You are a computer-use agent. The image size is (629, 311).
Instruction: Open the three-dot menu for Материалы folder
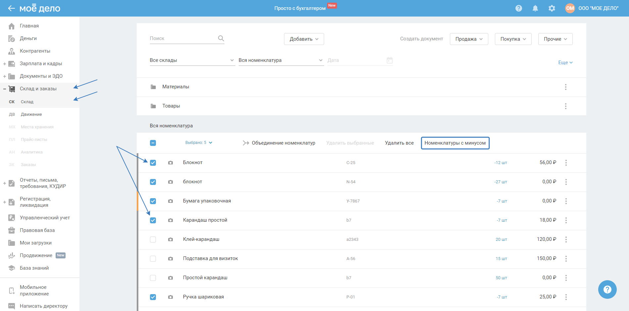[x=565, y=87]
